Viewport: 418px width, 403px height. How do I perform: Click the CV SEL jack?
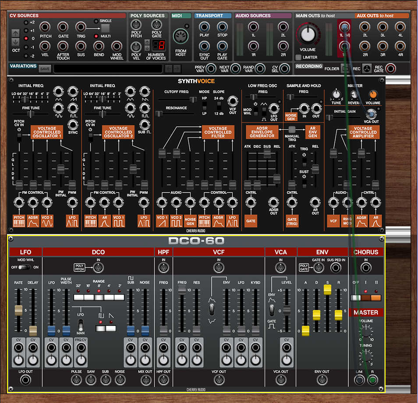(284, 69)
